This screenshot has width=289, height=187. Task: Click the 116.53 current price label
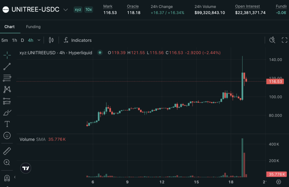[x=275, y=82]
